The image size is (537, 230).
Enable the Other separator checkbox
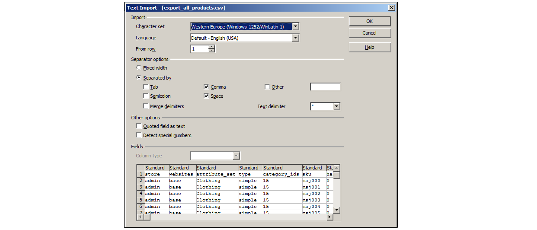pos(267,87)
